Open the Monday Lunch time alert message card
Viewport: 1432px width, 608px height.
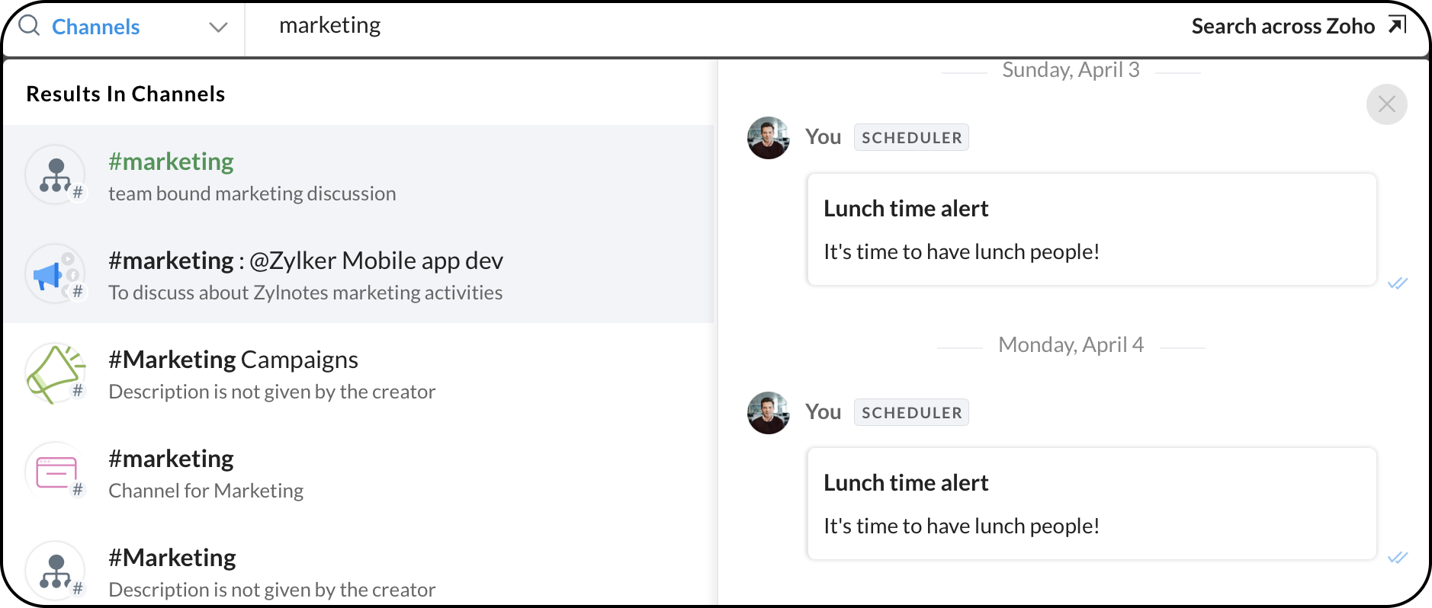(x=1091, y=504)
